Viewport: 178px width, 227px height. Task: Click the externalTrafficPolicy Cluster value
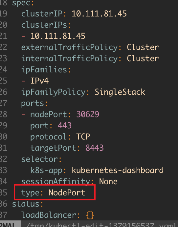point(143,47)
